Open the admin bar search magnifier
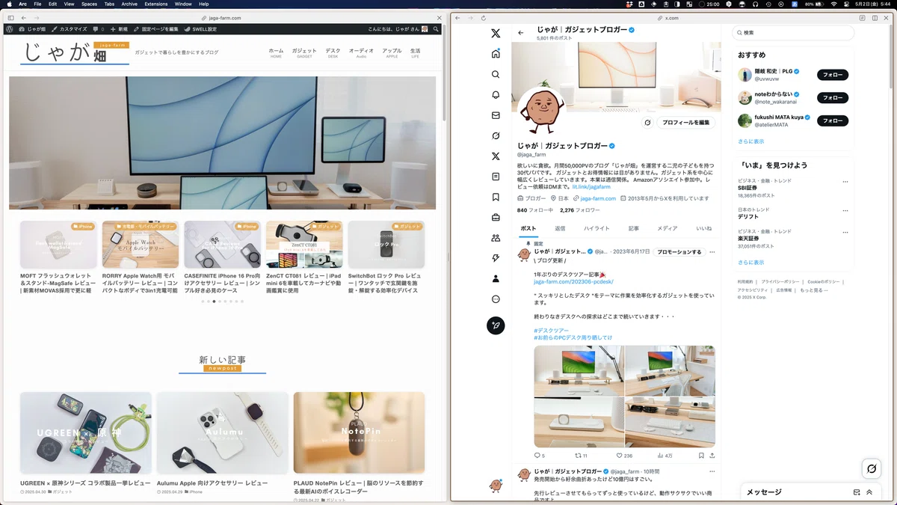The width and height of the screenshot is (897, 505). (x=435, y=29)
